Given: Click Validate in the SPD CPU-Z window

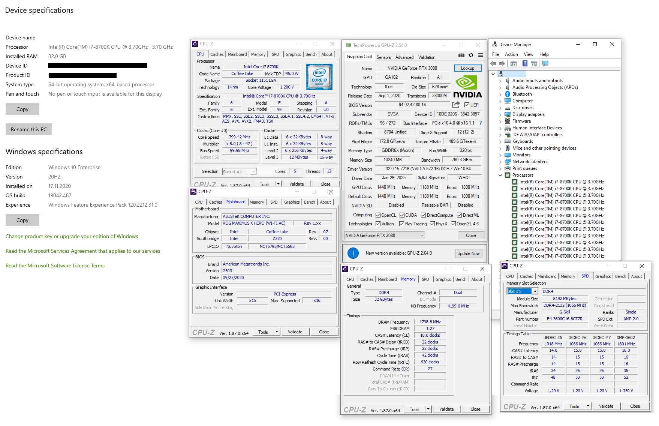Looking at the screenshot, I should pyautogui.click(x=606, y=406).
